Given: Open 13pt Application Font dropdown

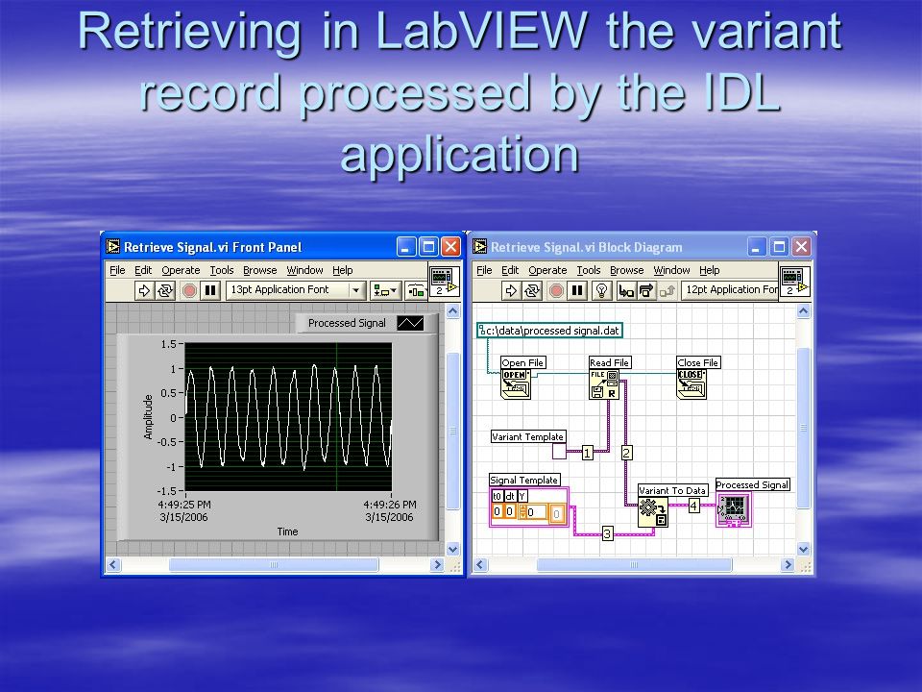Looking at the screenshot, I should click(x=295, y=289).
